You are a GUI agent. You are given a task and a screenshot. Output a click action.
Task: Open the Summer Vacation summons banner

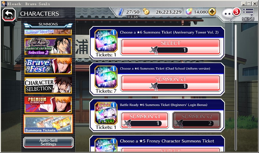[x=48, y=32]
